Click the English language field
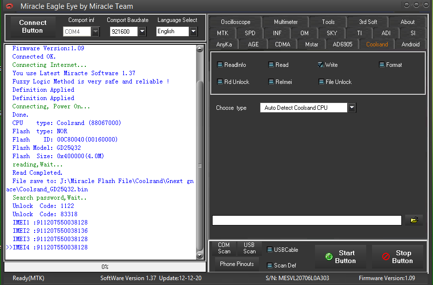This screenshot has width=433, height=285. click(173, 32)
